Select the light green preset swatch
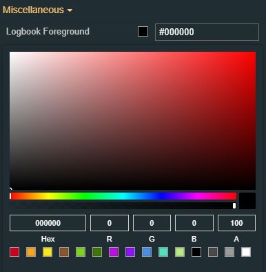This screenshot has height=272, width=266. pyautogui.click(x=81, y=252)
